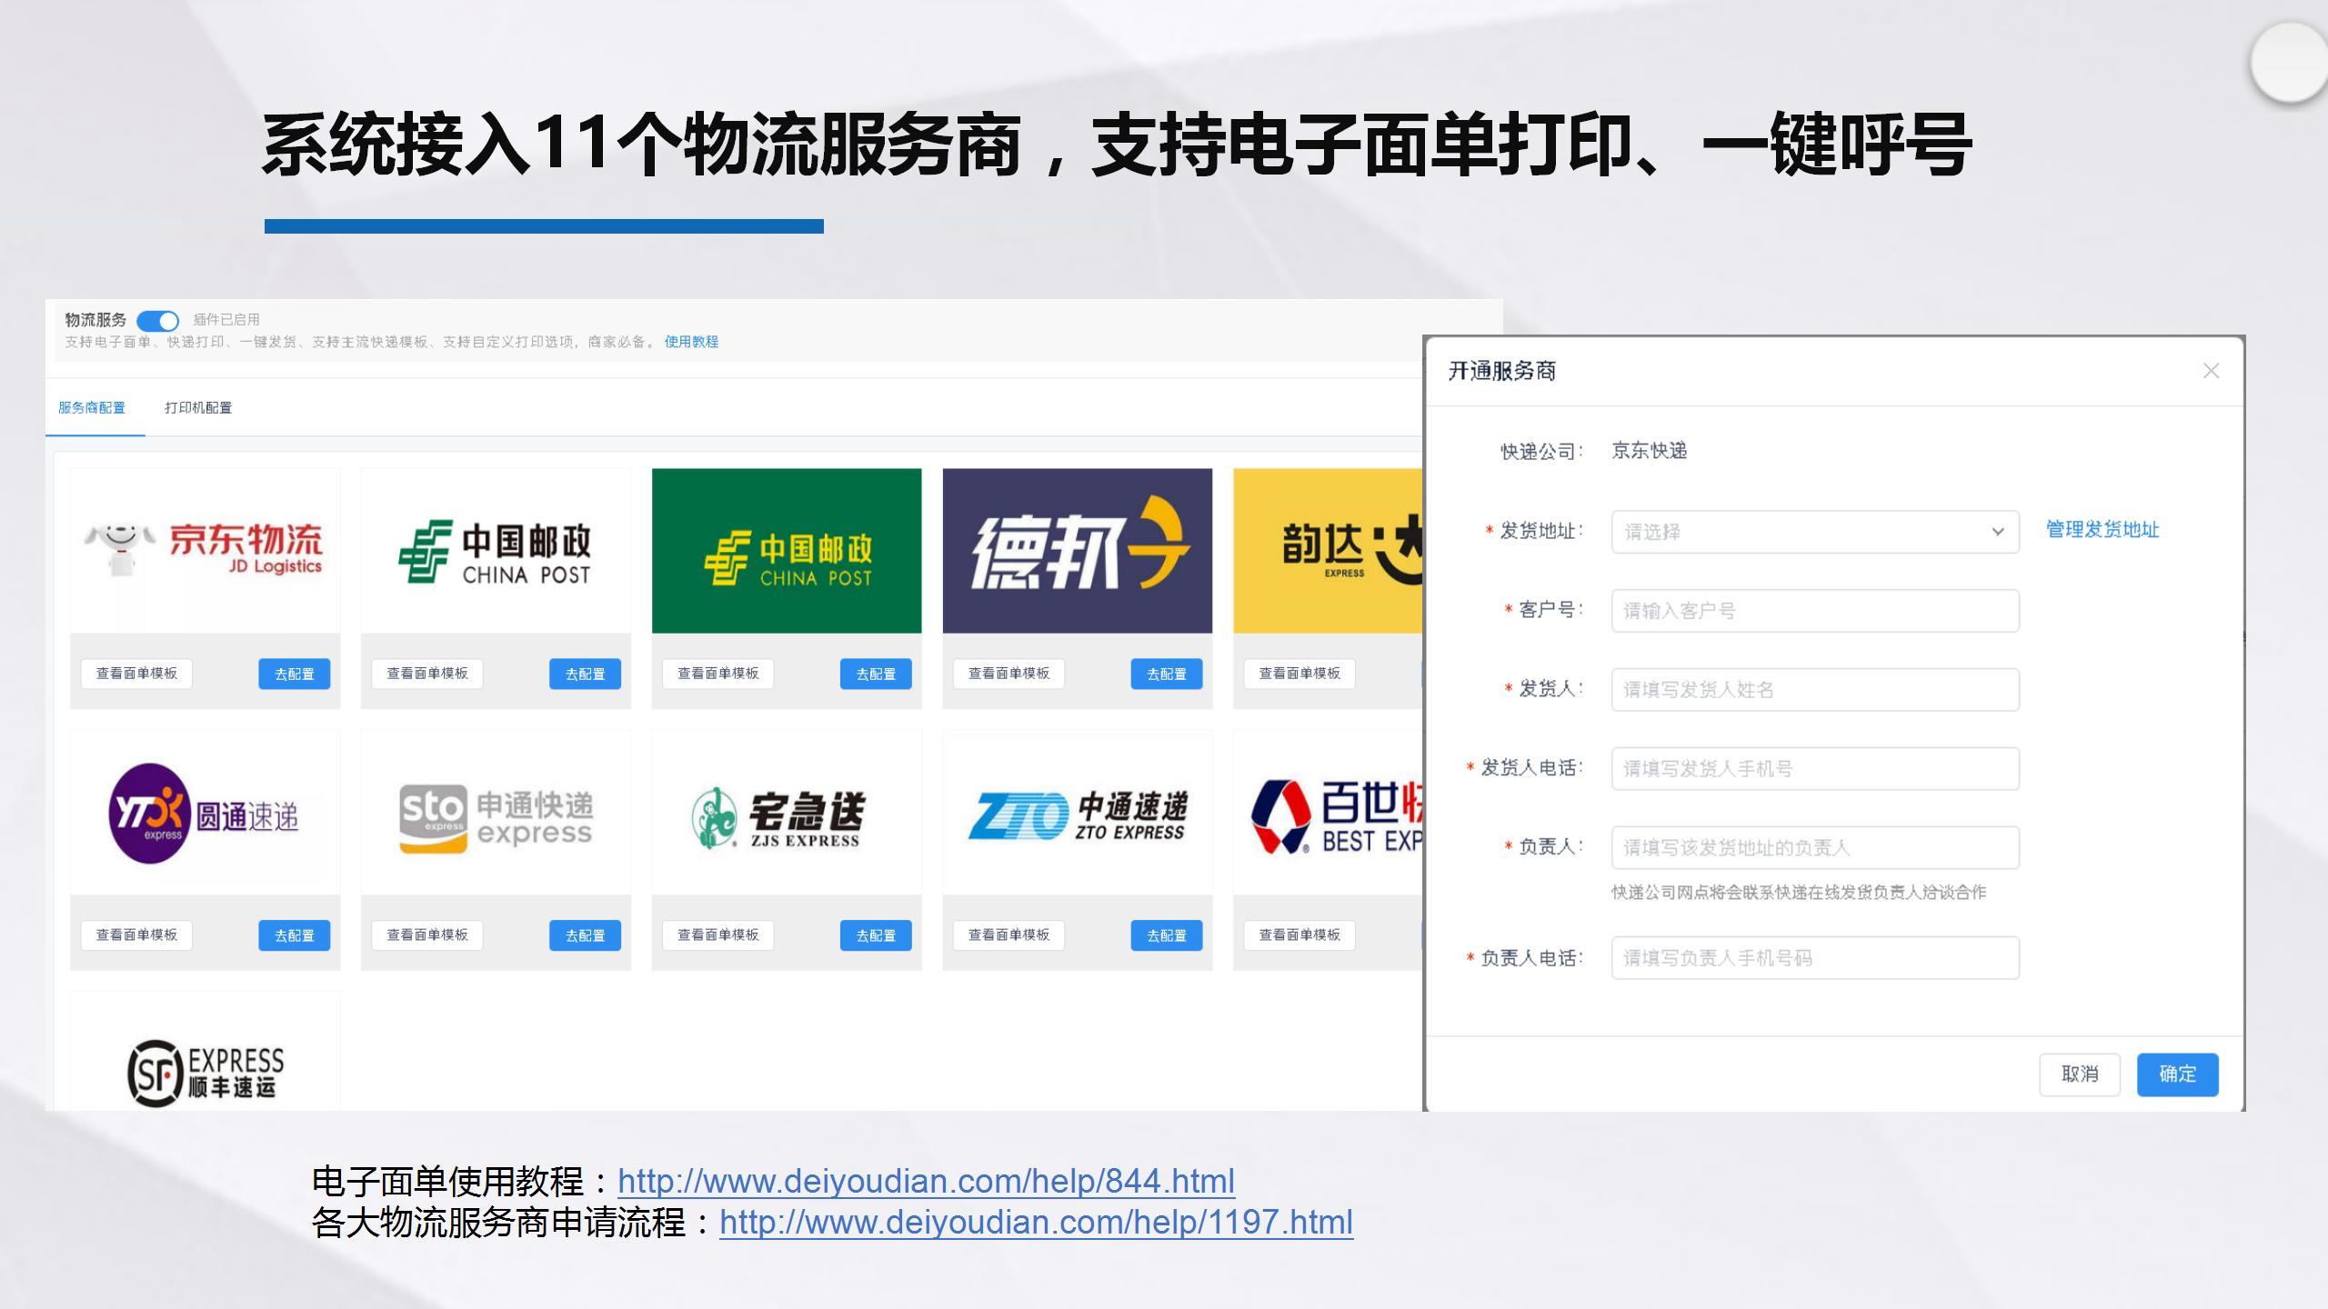Screen dimensions: 2328x1309
Task: Click the 插件已启用 status text
Action: point(226,320)
